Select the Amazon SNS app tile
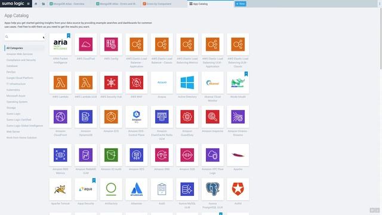This screenshot has width=382, height=215. (x=162, y=155)
